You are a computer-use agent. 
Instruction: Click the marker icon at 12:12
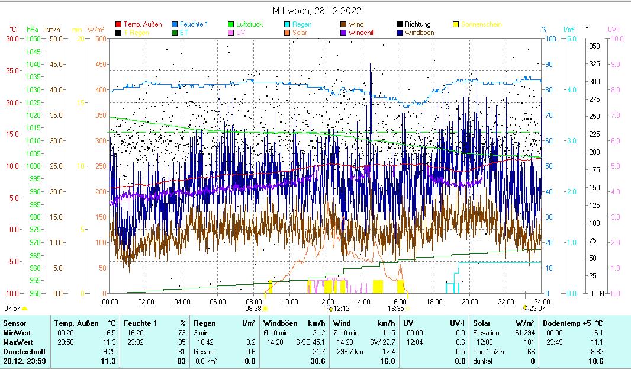(x=331, y=309)
